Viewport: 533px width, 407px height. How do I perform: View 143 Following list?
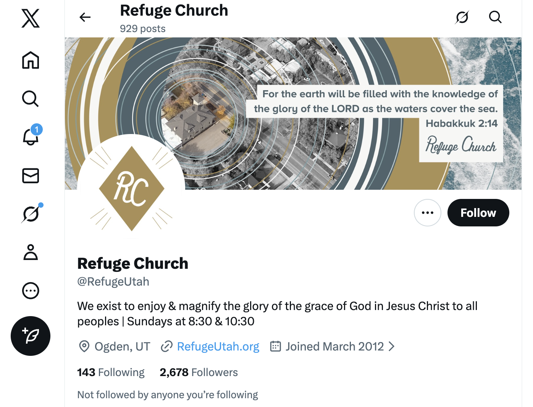[111, 372]
